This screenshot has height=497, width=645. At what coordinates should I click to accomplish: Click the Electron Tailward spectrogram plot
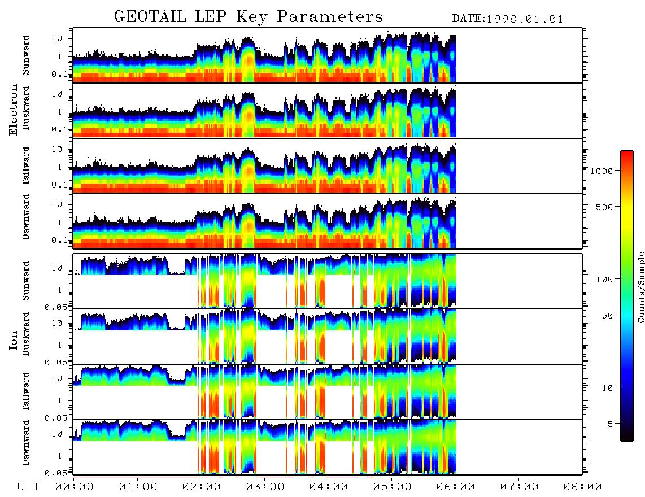click(328, 166)
